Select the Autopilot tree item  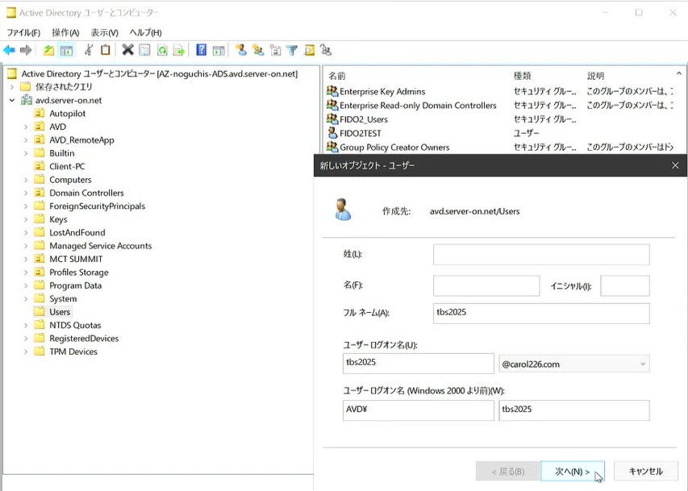tap(67, 113)
